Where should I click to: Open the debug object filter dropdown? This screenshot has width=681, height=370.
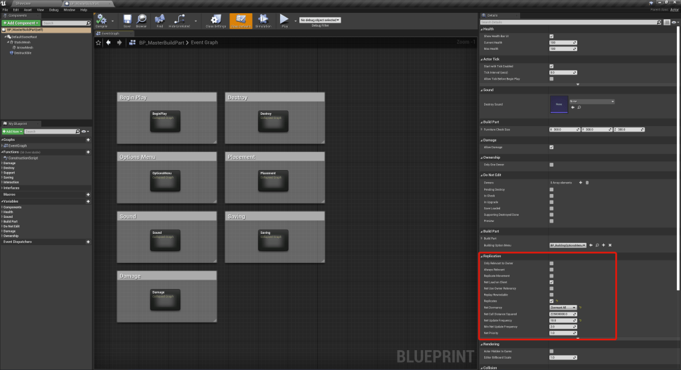point(320,20)
